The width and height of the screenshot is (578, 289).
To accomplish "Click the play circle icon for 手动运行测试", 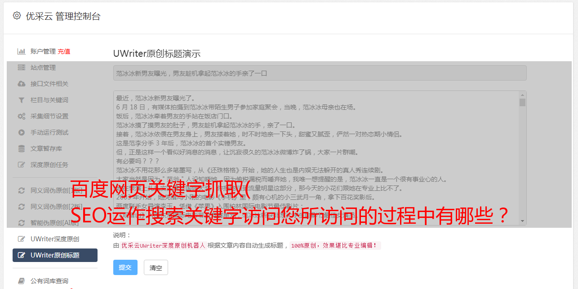I will tap(21, 132).
